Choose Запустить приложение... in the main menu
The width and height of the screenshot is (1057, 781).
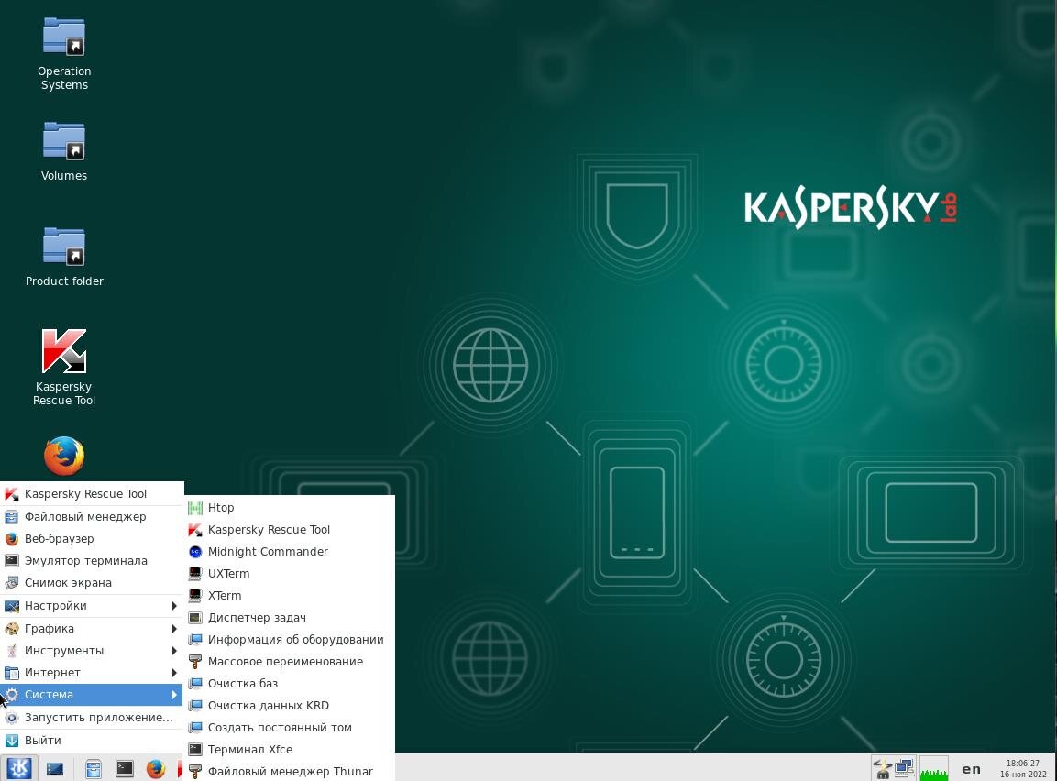click(92, 718)
